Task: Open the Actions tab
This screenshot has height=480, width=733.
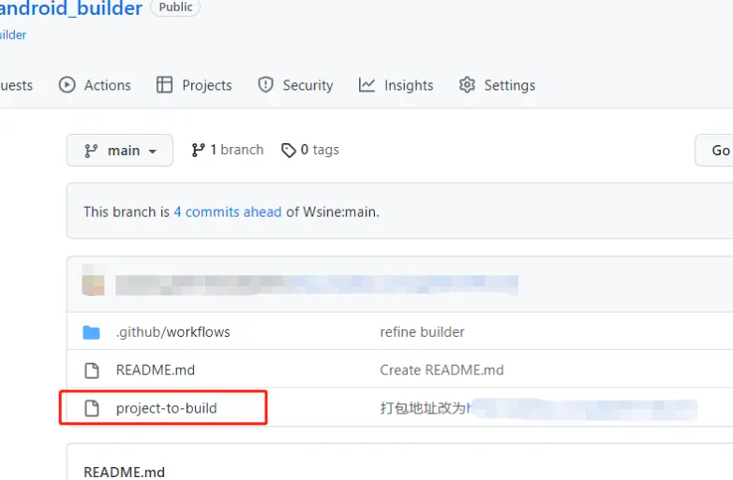Action: [95, 85]
